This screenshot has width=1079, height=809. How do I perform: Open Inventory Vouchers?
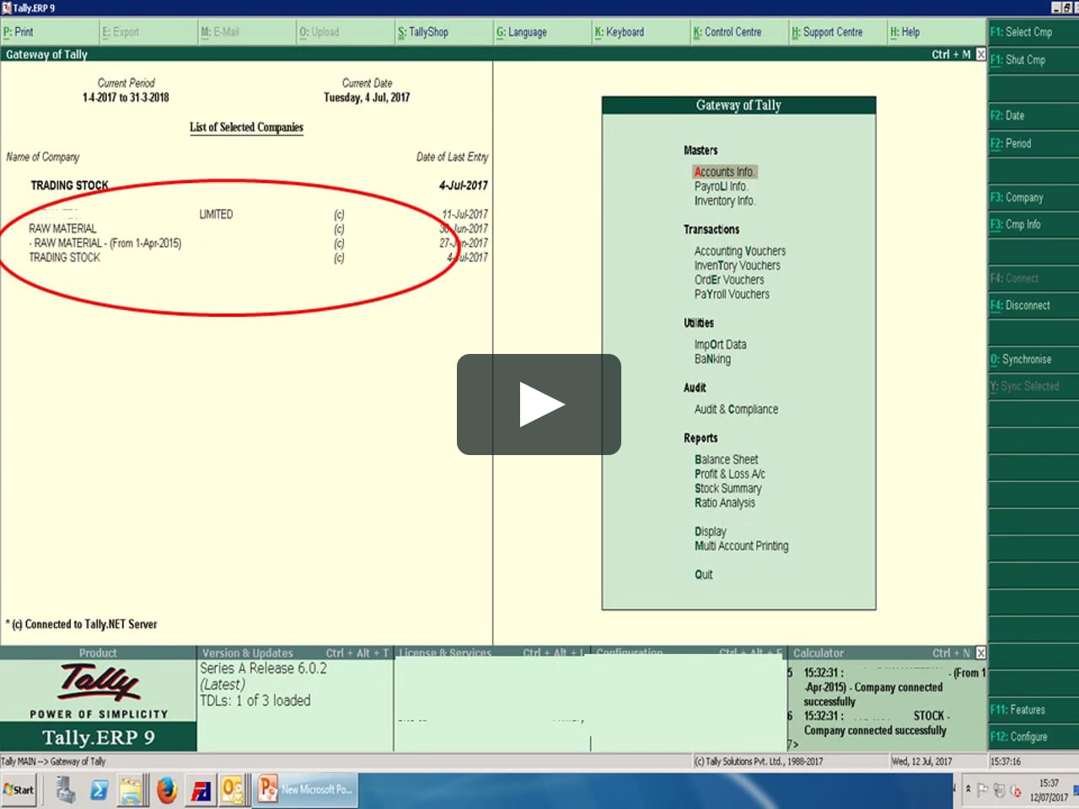click(738, 265)
